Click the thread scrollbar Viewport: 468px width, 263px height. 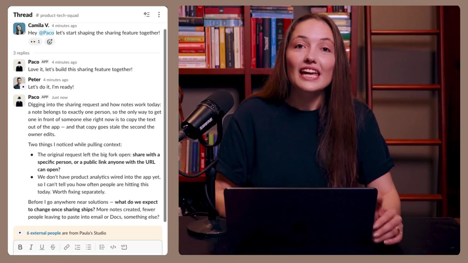coord(165,124)
